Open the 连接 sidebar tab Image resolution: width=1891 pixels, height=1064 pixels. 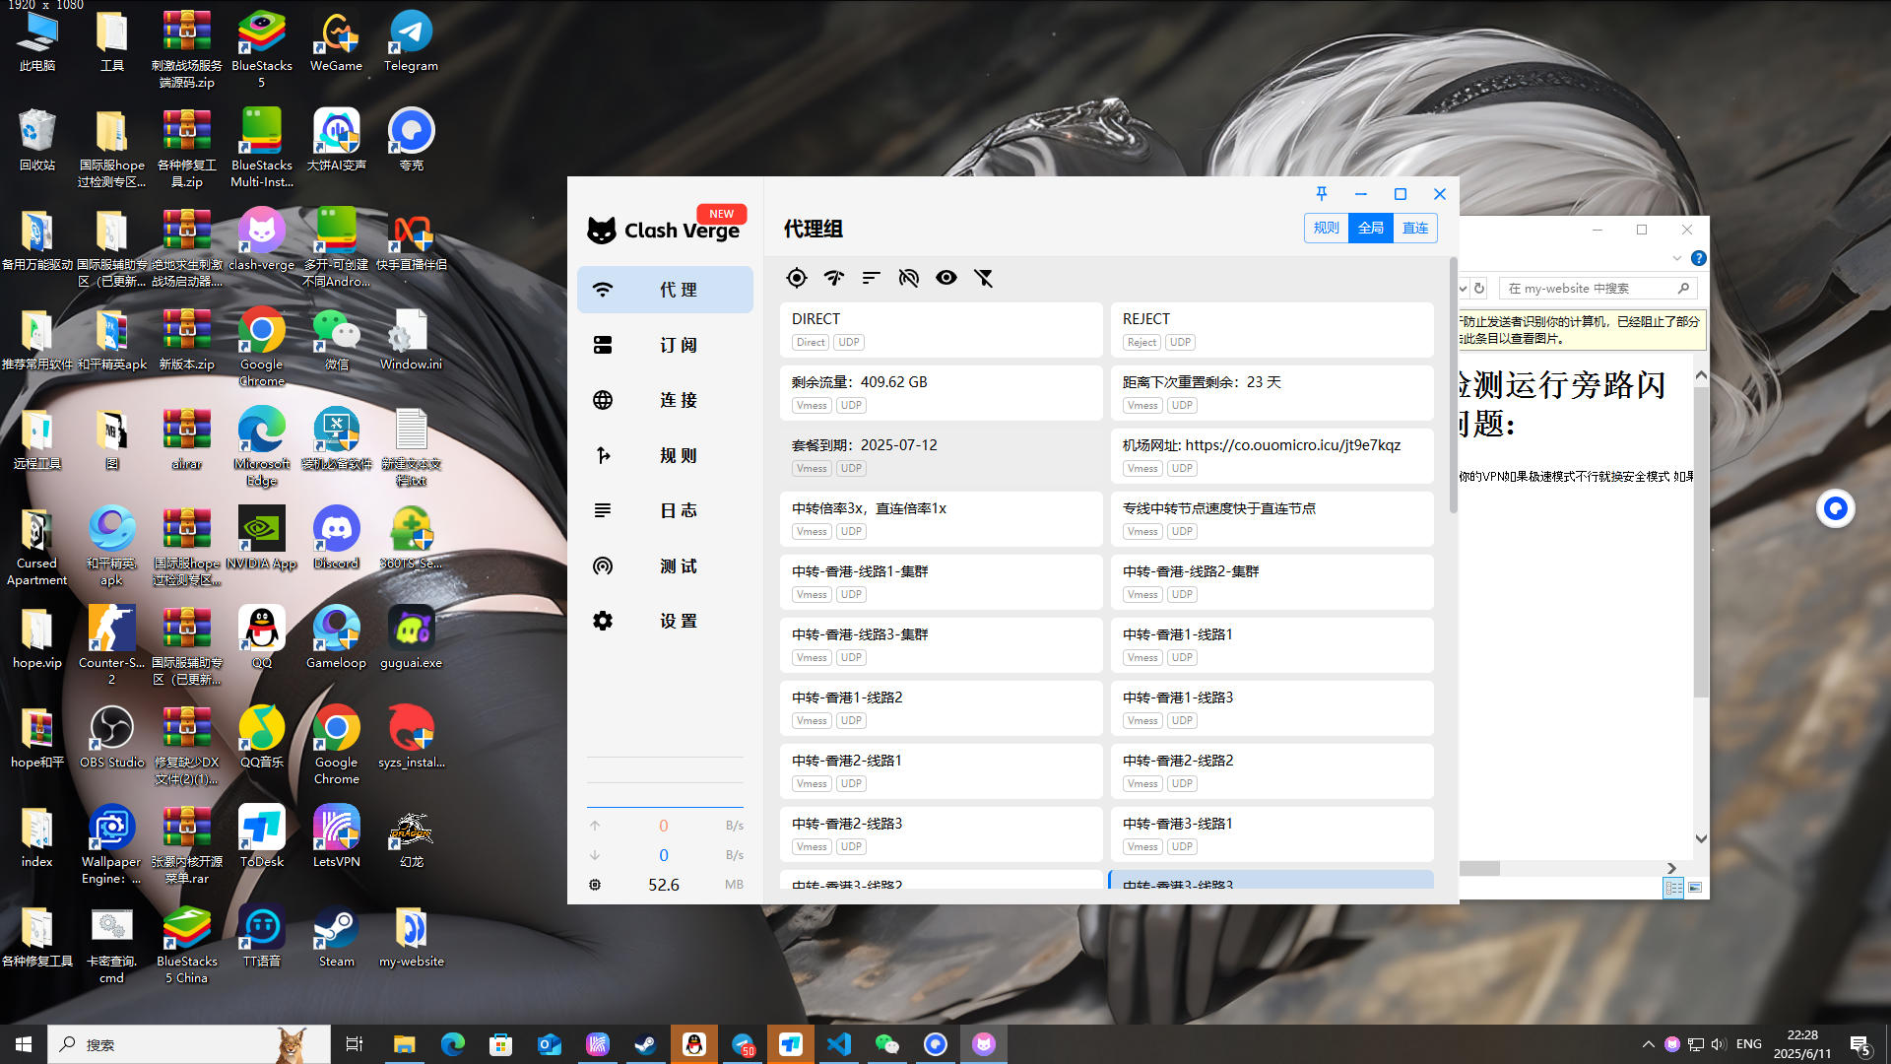(x=665, y=400)
